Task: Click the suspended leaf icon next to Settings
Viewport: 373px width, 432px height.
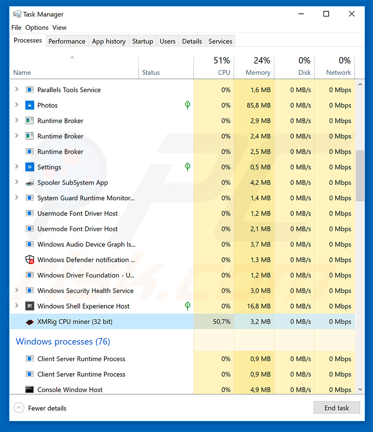Action: (187, 167)
